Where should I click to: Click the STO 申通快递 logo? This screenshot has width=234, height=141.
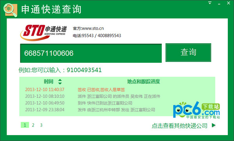coord(43,32)
